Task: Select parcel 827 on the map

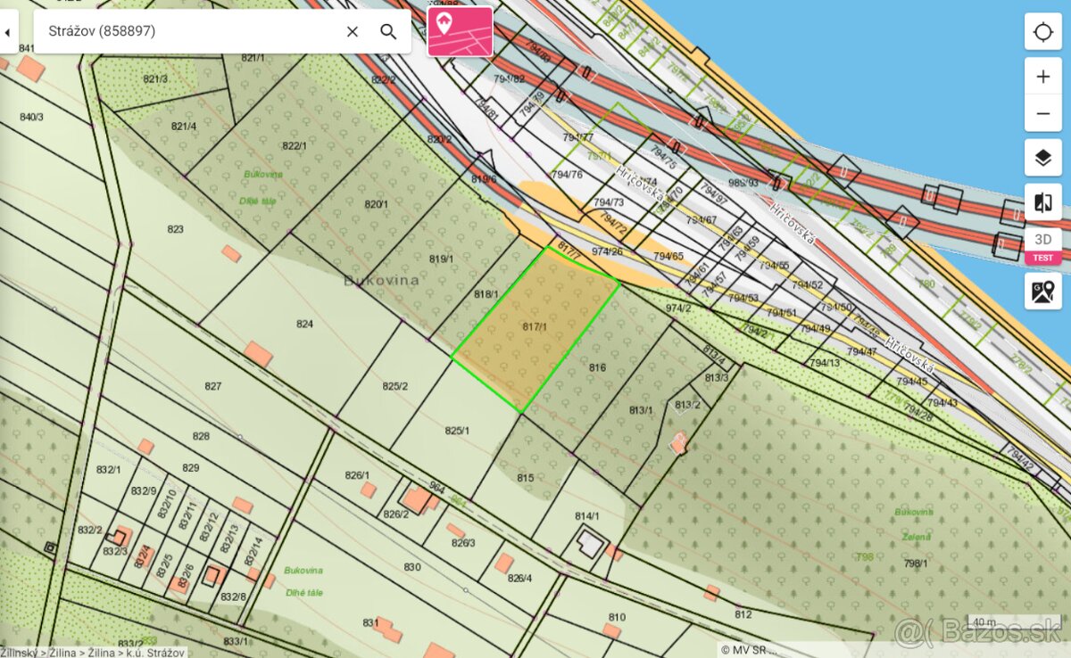Action: pos(212,386)
